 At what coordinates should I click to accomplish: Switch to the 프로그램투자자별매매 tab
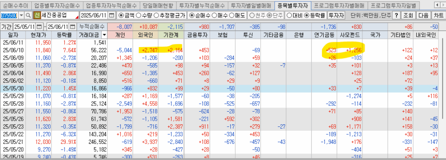pos(339,5)
